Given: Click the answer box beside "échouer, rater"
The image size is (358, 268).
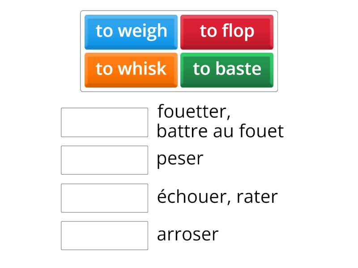Looking at the screenshot, I should pyautogui.click(x=104, y=198).
